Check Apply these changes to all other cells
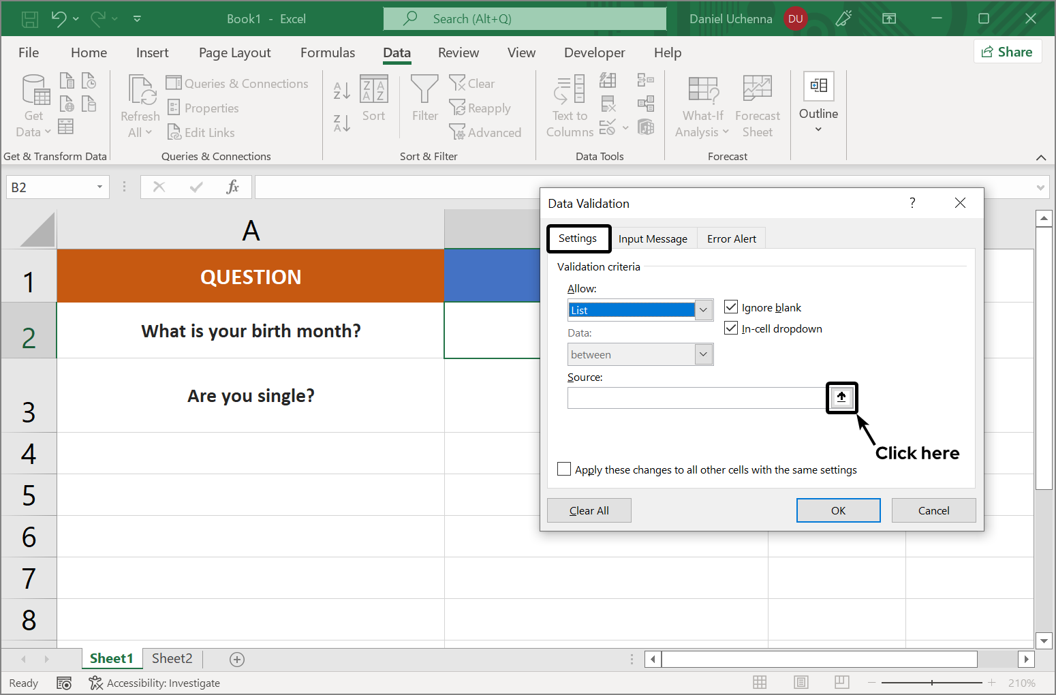The height and width of the screenshot is (695, 1056). (x=563, y=469)
